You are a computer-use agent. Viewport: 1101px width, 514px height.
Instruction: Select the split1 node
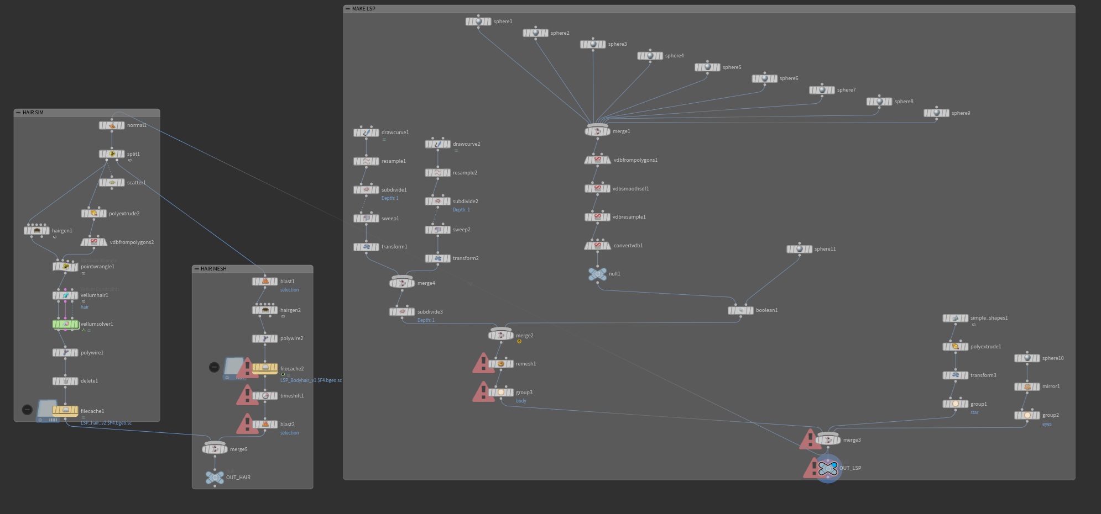point(112,154)
